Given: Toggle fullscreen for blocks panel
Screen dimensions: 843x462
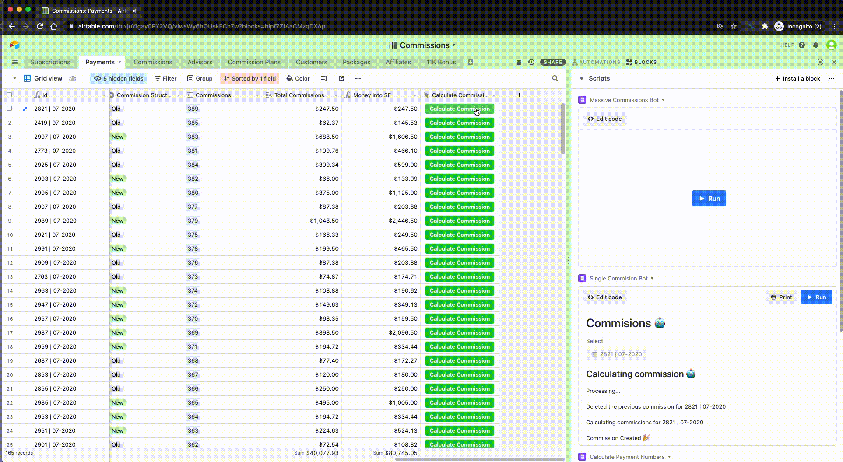Looking at the screenshot, I should point(820,62).
